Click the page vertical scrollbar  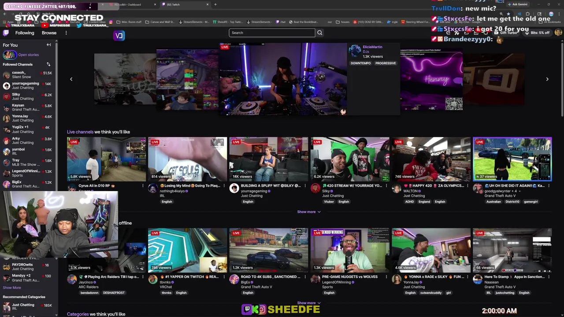tap(562, 79)
